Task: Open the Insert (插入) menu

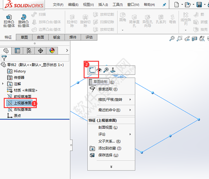Action: click(x=103, y=5)
